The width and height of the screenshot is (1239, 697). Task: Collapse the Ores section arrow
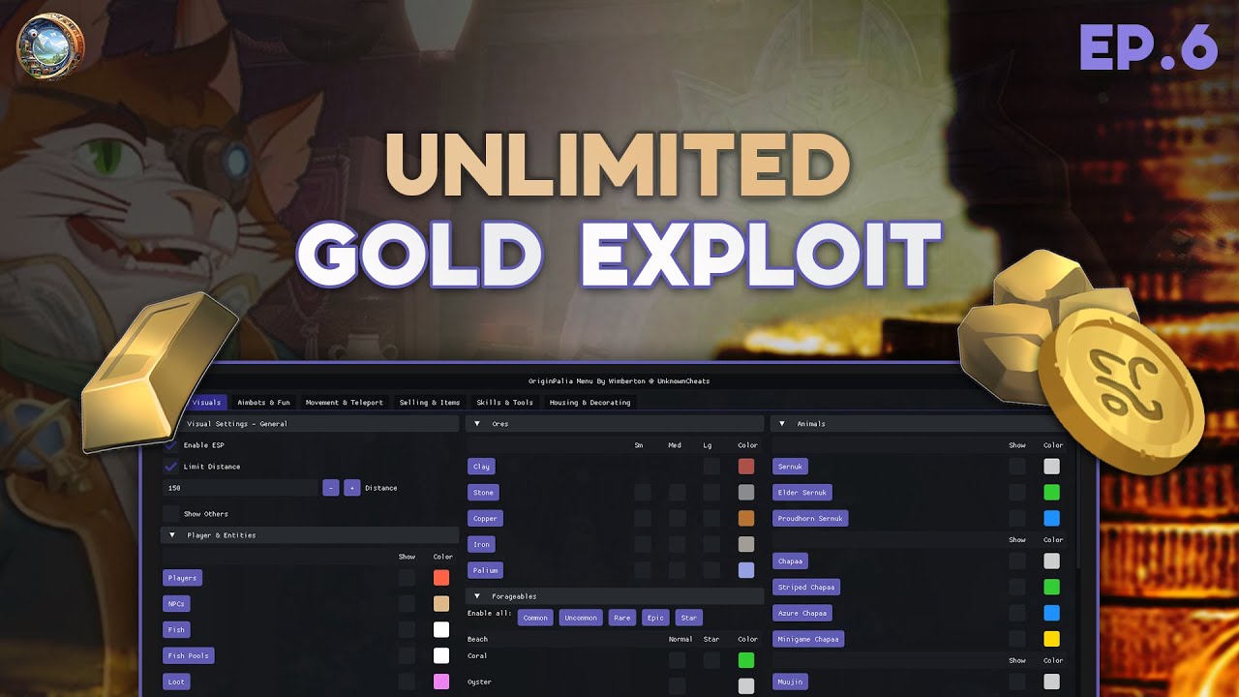[x=477, y=424]
